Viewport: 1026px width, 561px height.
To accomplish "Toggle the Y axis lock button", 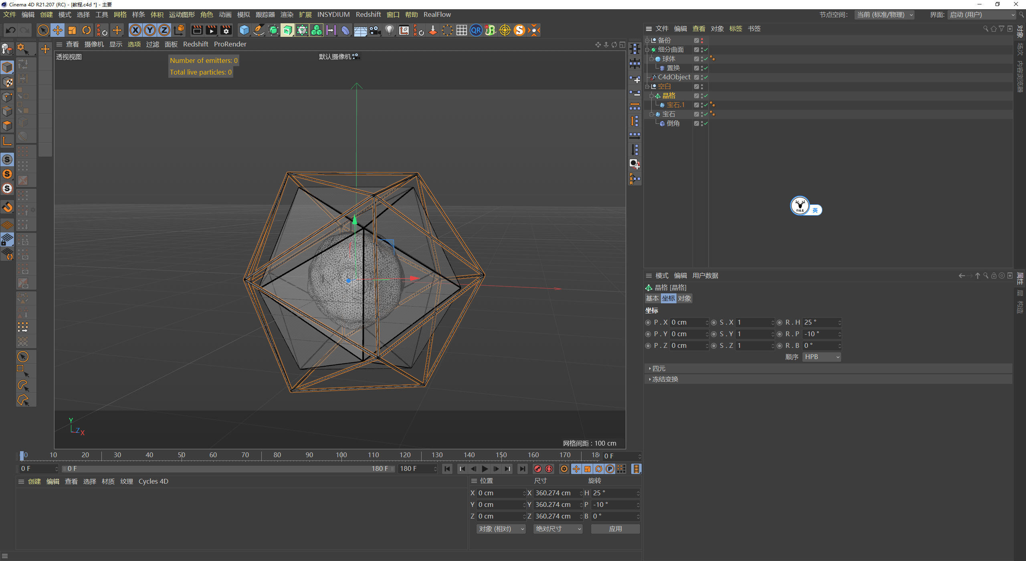I will click(x=150, y=30).
